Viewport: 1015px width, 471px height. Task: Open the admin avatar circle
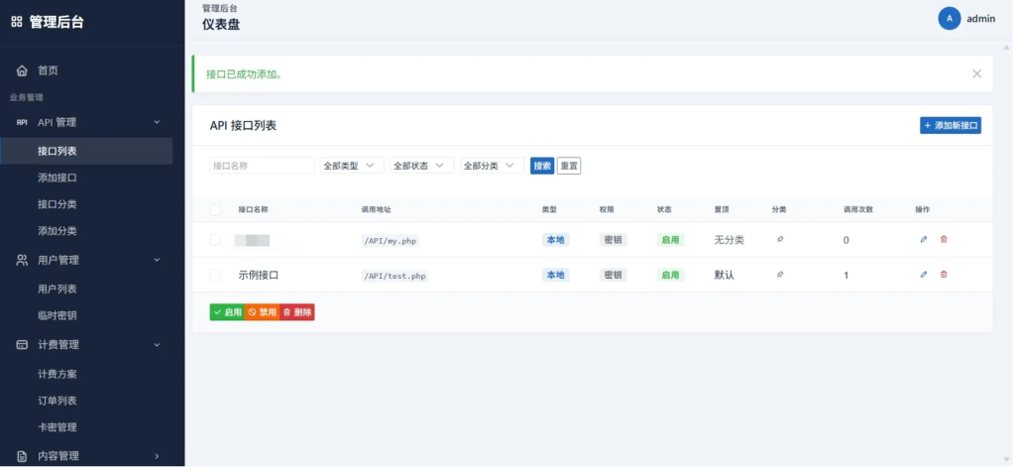pos(949,19)
